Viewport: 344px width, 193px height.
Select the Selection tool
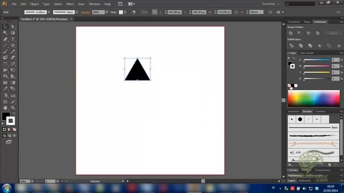pyautogui.click(x=5, y=27)
